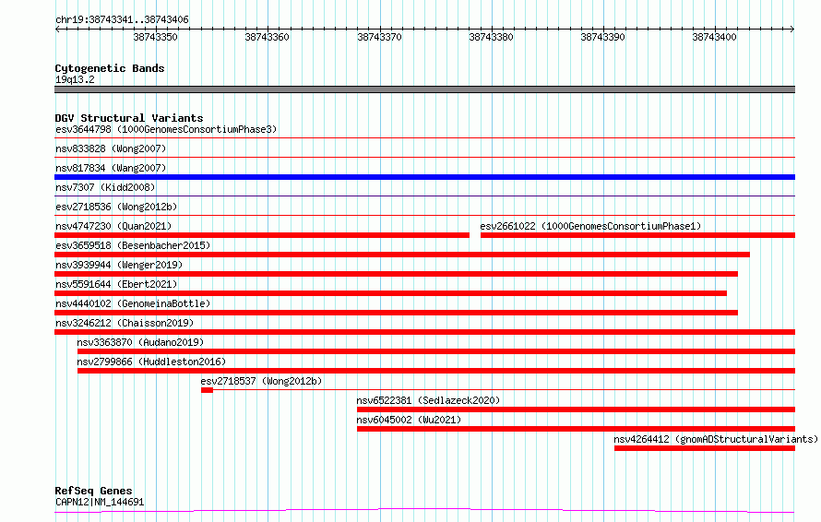Open gene CAPN12|NM_144691 label
This screenshot has height=522, width=821.
[x=100, y=502]
